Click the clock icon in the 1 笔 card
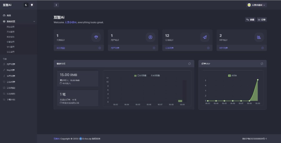The width and height of the screenshot is (281, 143). point(61,103)
